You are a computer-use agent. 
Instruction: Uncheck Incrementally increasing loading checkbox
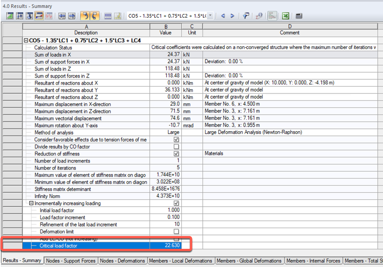click(176, 203)
